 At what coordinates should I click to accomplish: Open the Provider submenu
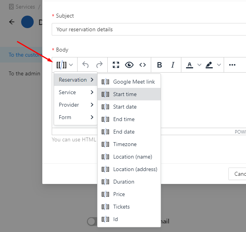point(76,105)
